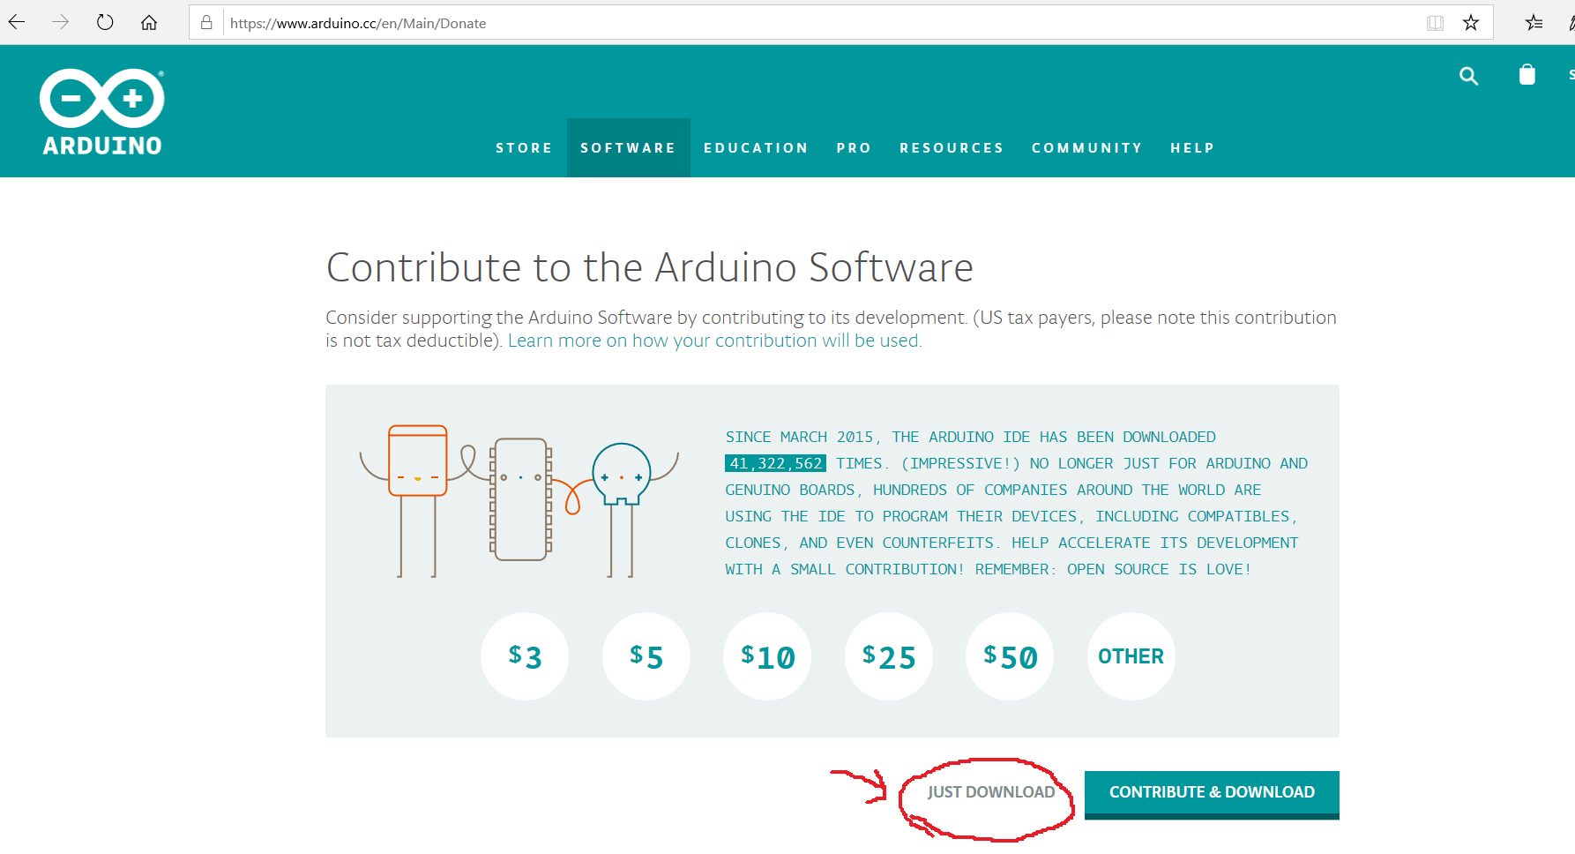Choose OTHER contribution amount
The height and width of the screenshot is (854, 1575).
(x=1131, y=656)
